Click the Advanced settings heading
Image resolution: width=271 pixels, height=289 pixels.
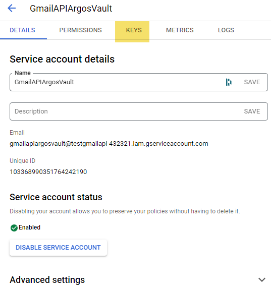(47, 280)
